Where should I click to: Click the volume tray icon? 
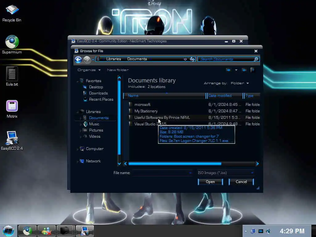pyautogui.click(x=268, y=231)
